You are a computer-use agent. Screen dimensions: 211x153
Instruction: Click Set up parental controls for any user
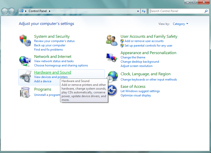coord(148,46)
